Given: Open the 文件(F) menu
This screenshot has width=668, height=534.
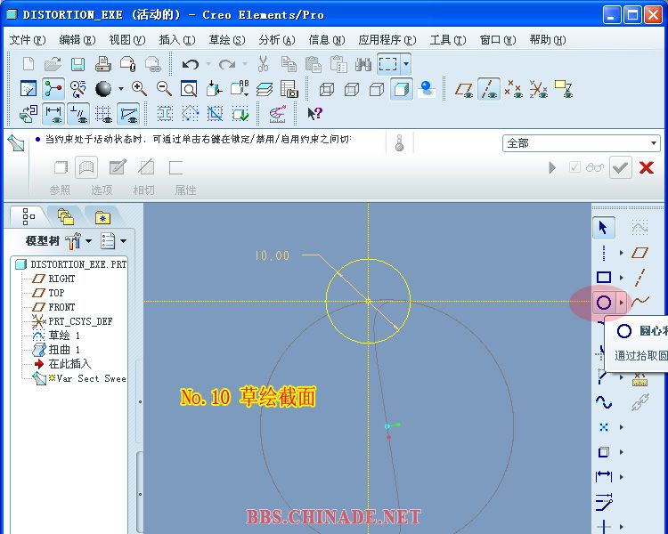Looking at the screenshot, I should (x=28, y=40).
